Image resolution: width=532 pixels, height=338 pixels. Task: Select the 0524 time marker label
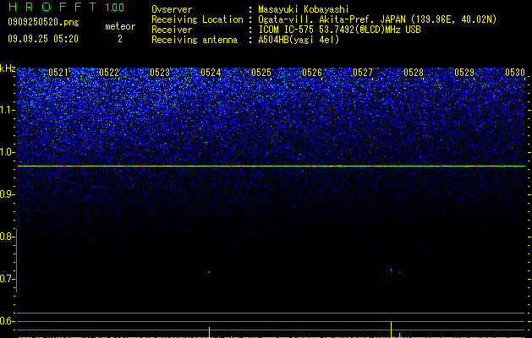click(x=211, y=73)
